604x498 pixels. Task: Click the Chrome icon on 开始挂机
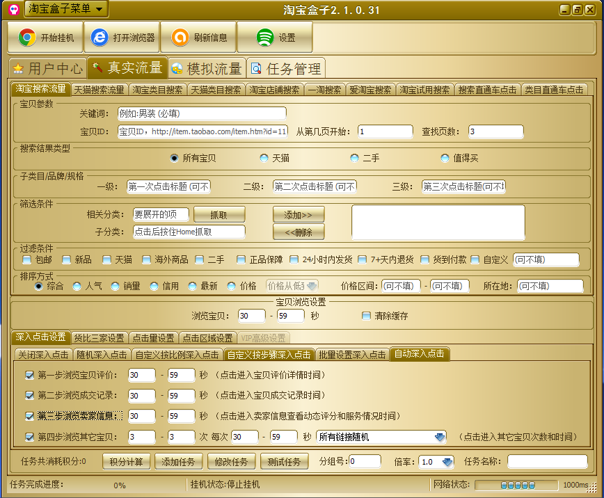(27, 38)
